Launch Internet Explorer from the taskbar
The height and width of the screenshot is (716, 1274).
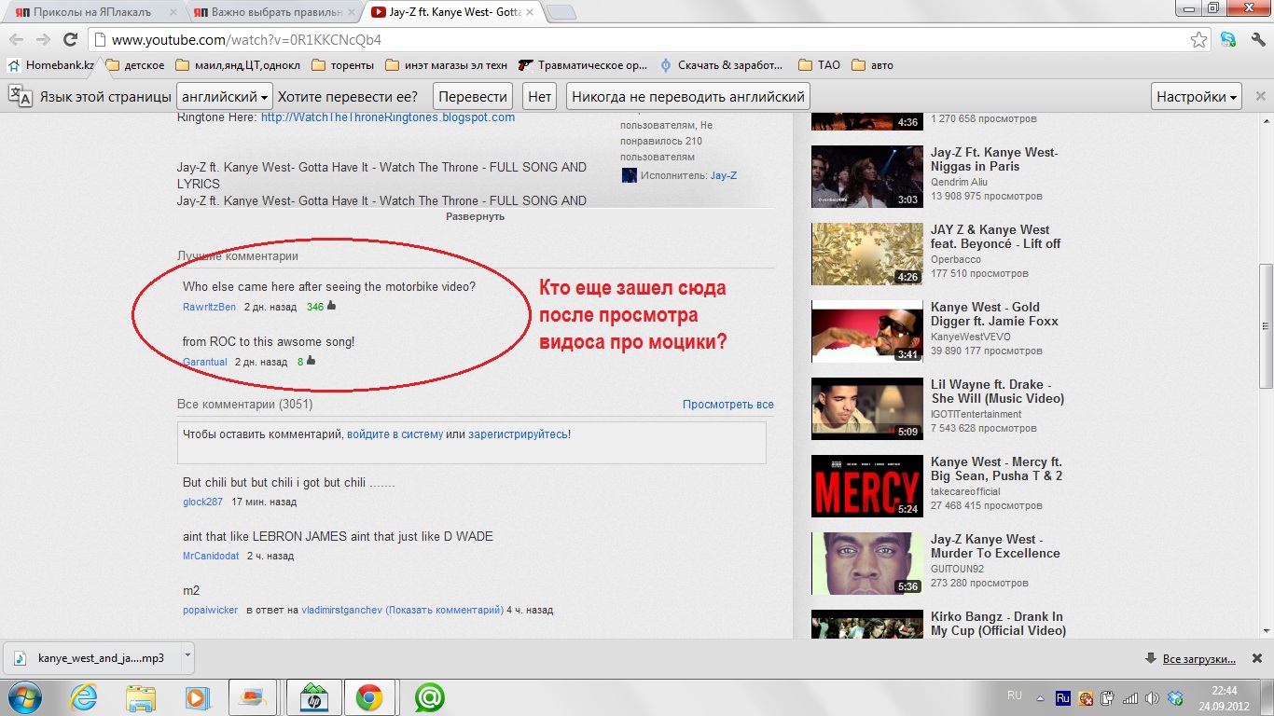pyautogui.click(x=84, y=697)
